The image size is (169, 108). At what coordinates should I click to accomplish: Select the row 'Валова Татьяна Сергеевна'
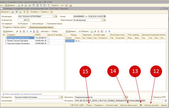pos(34,41)
